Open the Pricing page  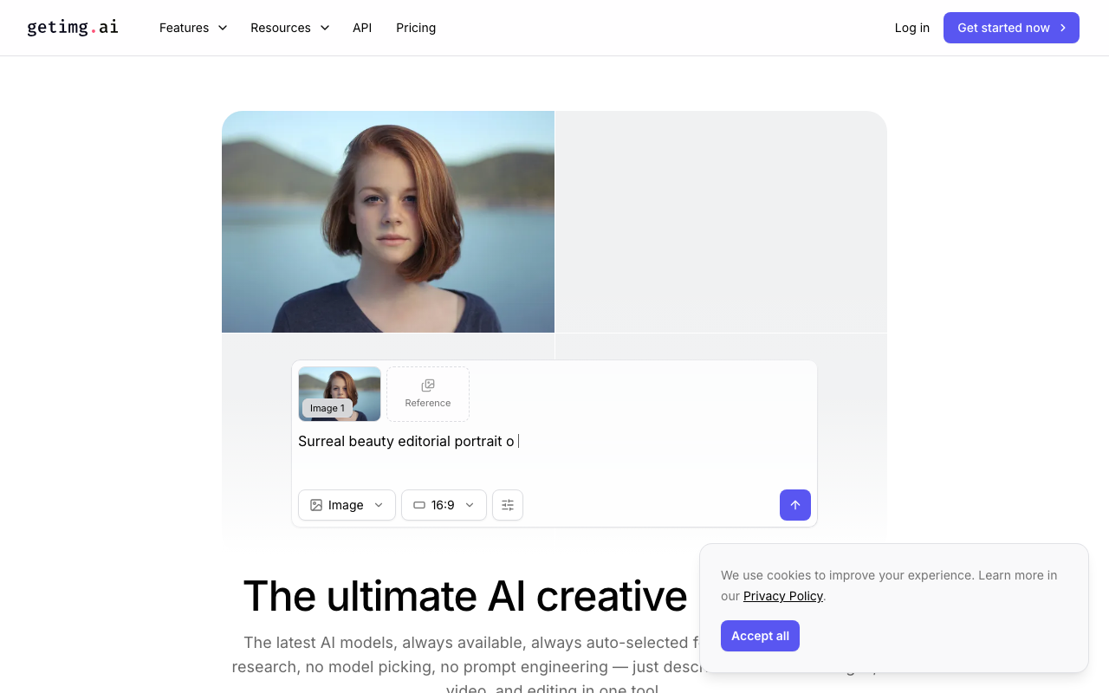pyautogui.click(x=416, y=28)
